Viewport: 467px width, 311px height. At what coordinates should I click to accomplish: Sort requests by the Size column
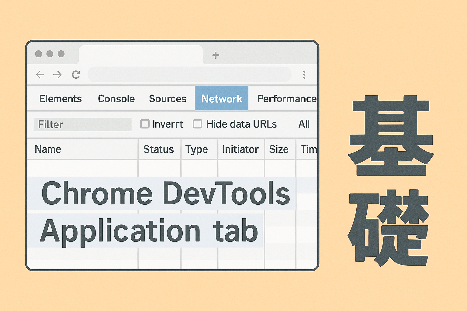(x=279, y=149)
